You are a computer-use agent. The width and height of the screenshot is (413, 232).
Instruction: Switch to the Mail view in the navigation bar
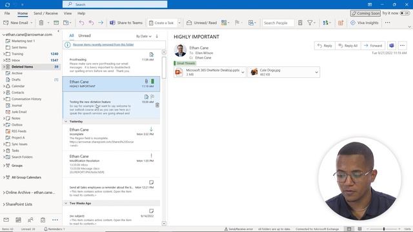pyautogui.click(x=6, y=220)
